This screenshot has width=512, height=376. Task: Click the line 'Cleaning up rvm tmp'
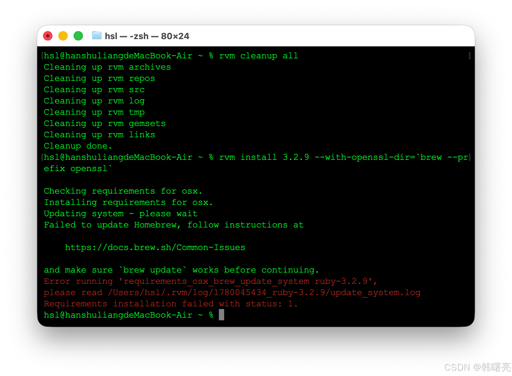(x=94, y=112)
